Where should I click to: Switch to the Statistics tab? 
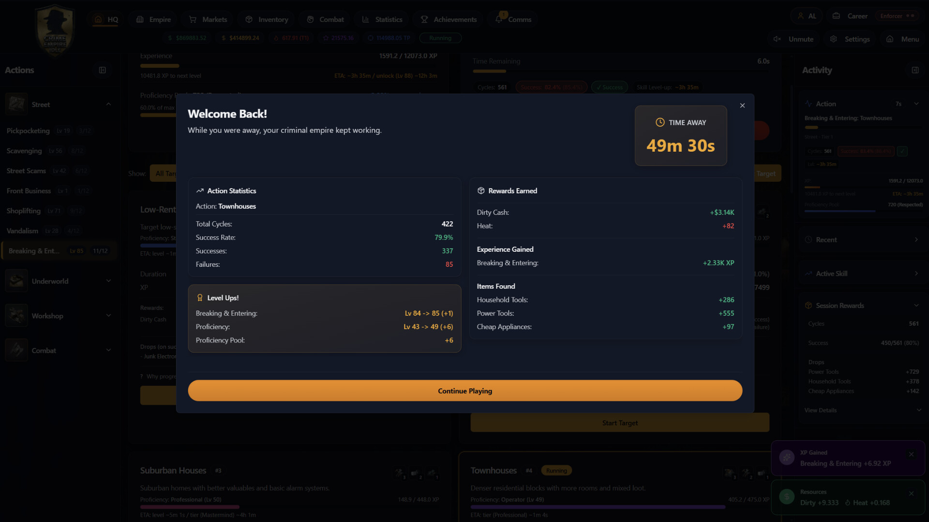pyautogui.click(x=382, y=19)
